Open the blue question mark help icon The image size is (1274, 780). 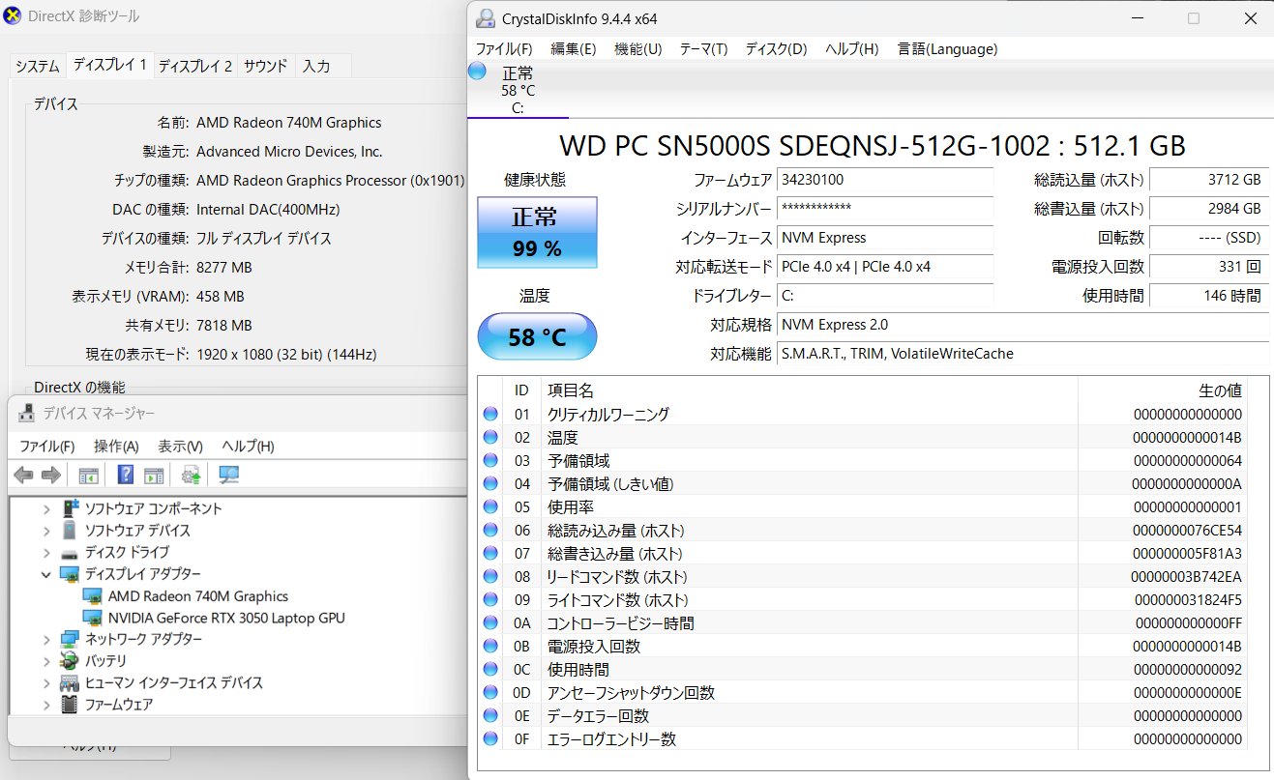tap(126, 475)
